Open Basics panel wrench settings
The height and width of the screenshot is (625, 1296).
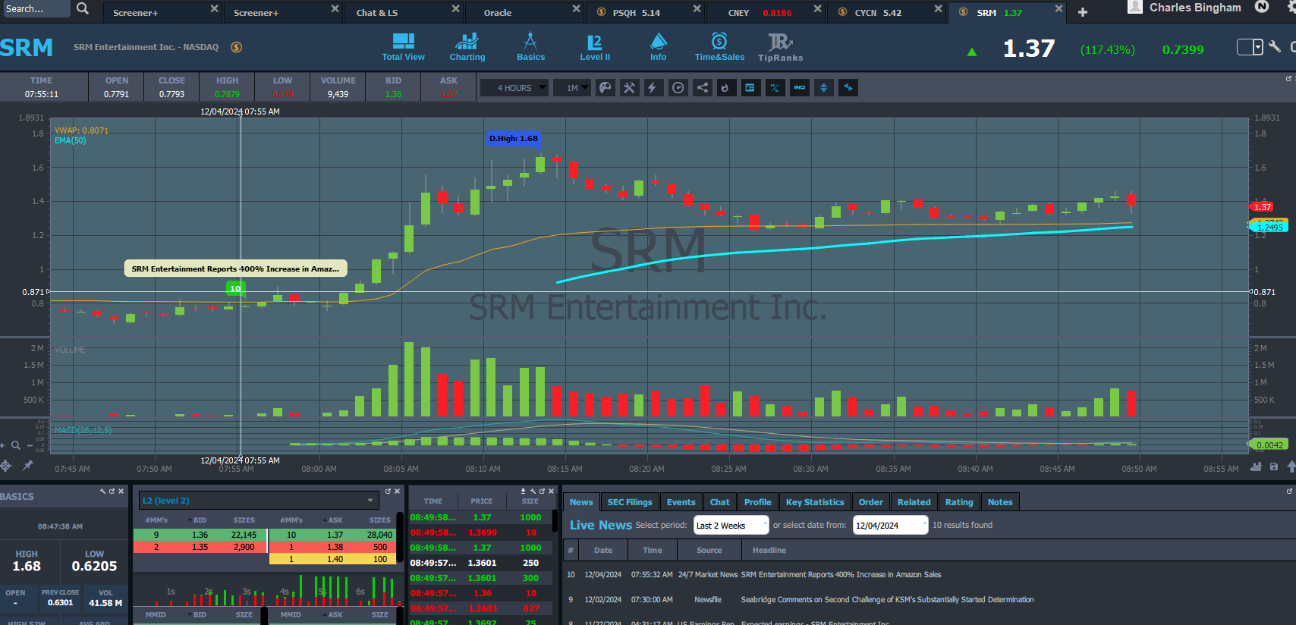(102, 491)
